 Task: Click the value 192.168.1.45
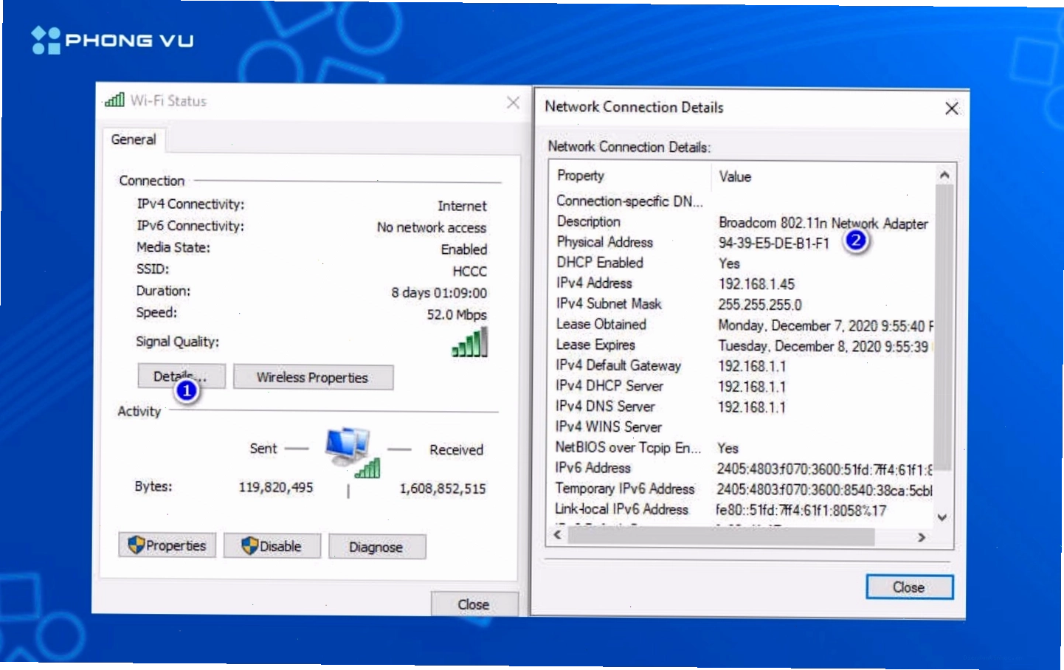757,284
